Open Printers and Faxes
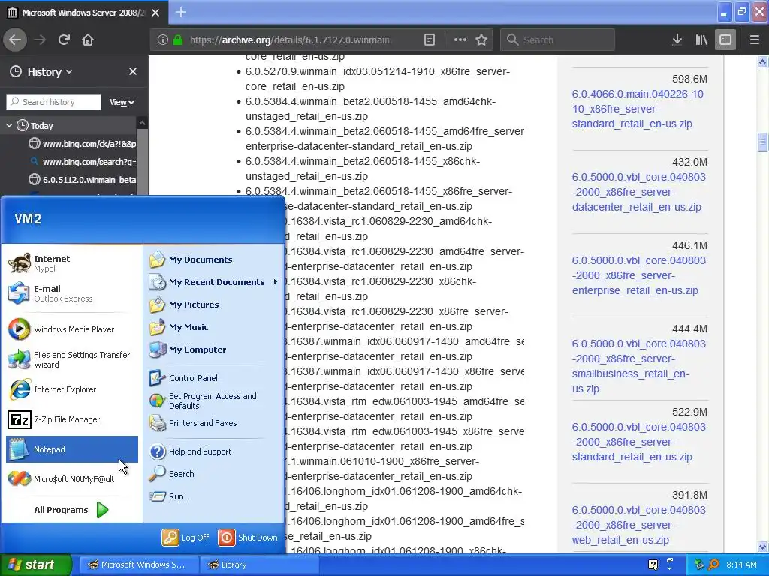Screen dimensions: 769x576 [213, 423]
